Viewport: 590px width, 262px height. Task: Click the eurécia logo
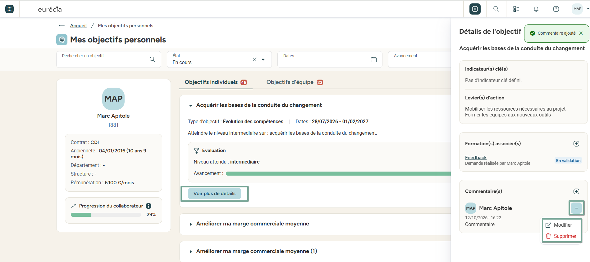50,9
